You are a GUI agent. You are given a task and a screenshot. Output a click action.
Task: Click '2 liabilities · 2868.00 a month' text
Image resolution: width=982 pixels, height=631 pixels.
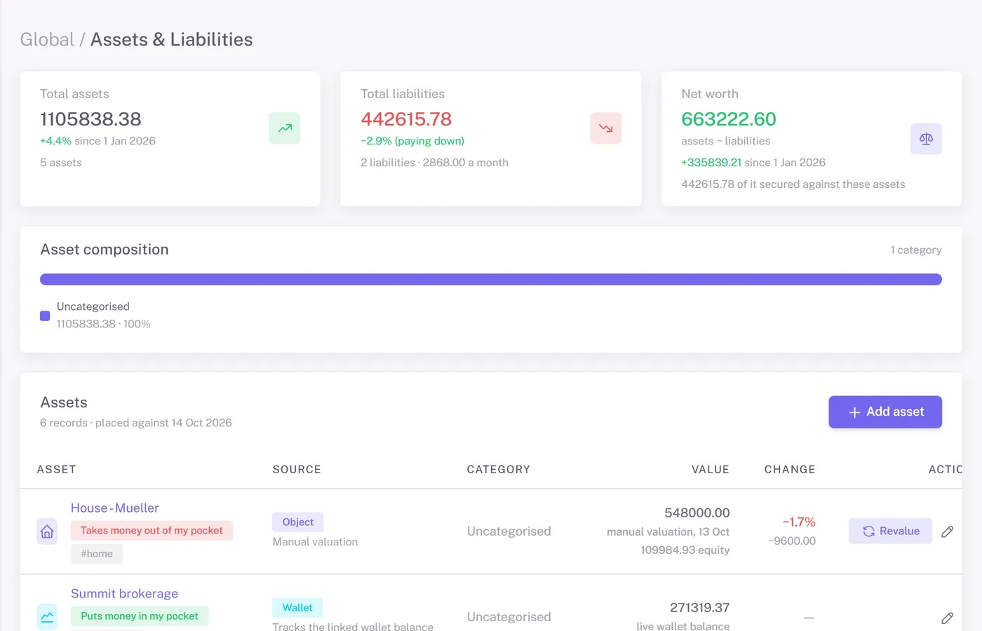pos(434,162)
